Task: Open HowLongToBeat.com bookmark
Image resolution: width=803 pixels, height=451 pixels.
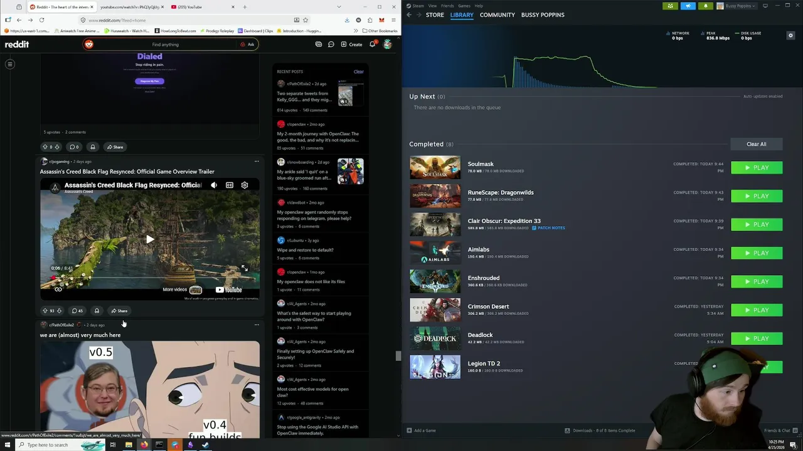Action: tap(175, 31)
